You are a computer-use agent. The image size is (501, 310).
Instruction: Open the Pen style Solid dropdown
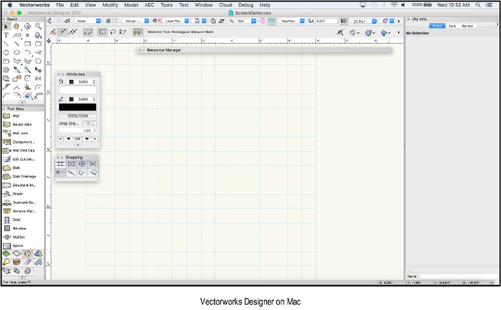82,99
